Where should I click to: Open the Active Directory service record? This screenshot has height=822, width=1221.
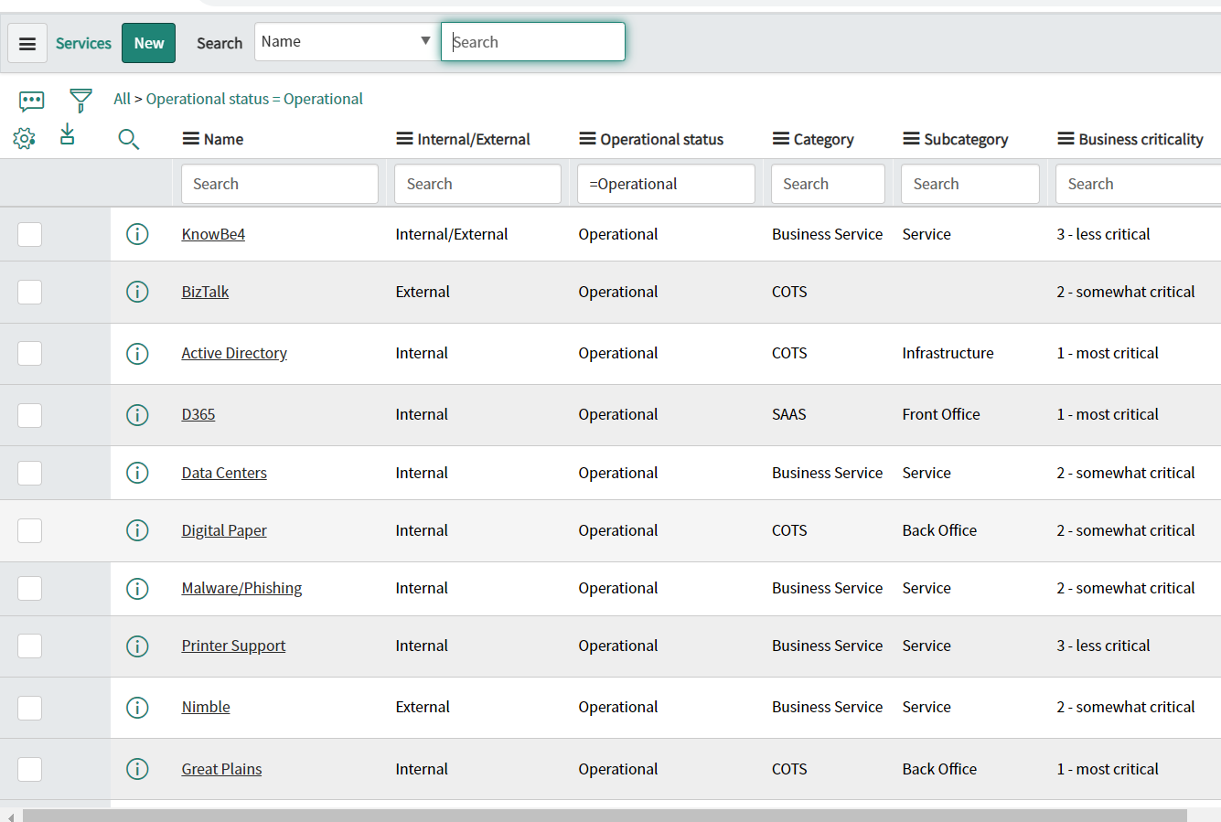pyautogui.click(x=234, y=353)
